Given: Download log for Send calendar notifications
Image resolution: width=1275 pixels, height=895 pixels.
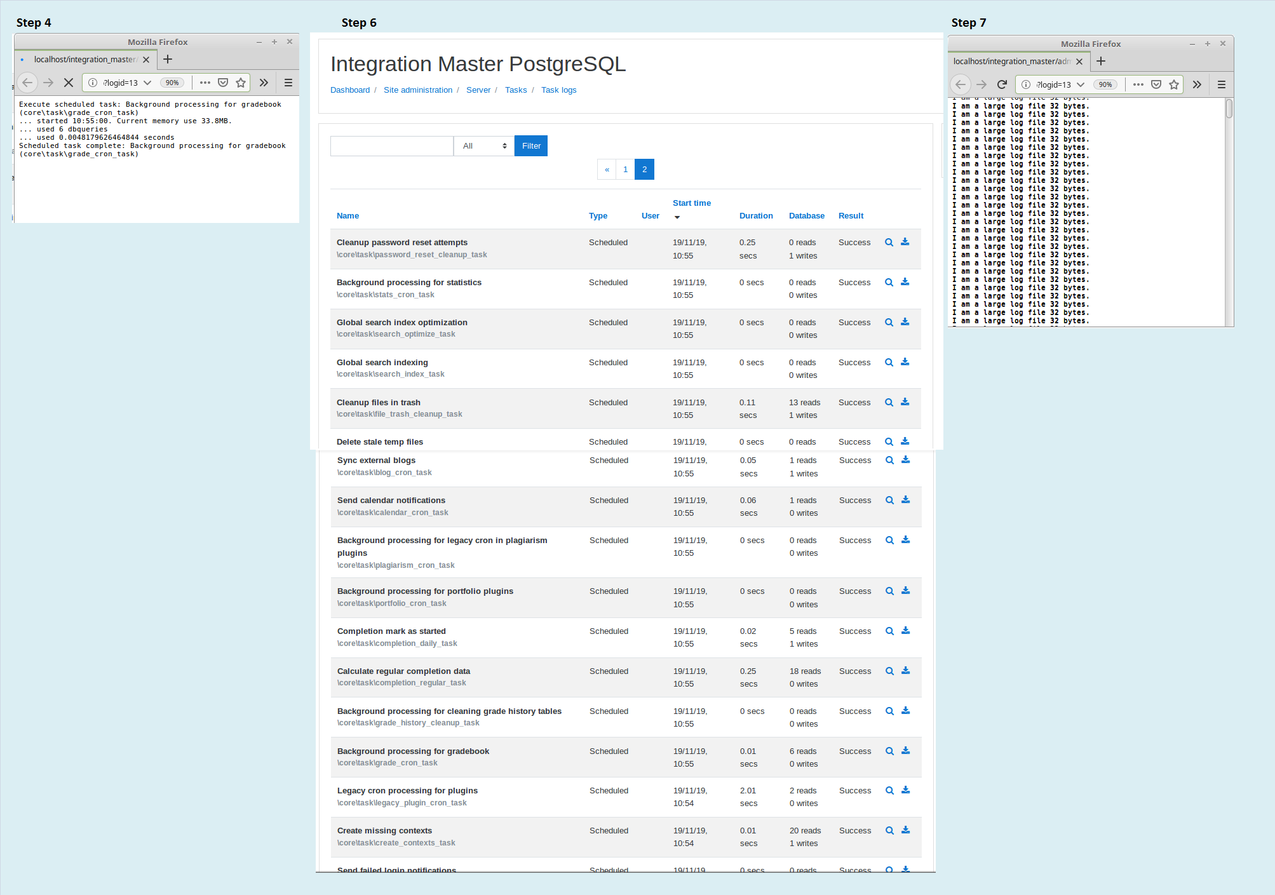Looking at the screenshot, I should tap(905, 500).
